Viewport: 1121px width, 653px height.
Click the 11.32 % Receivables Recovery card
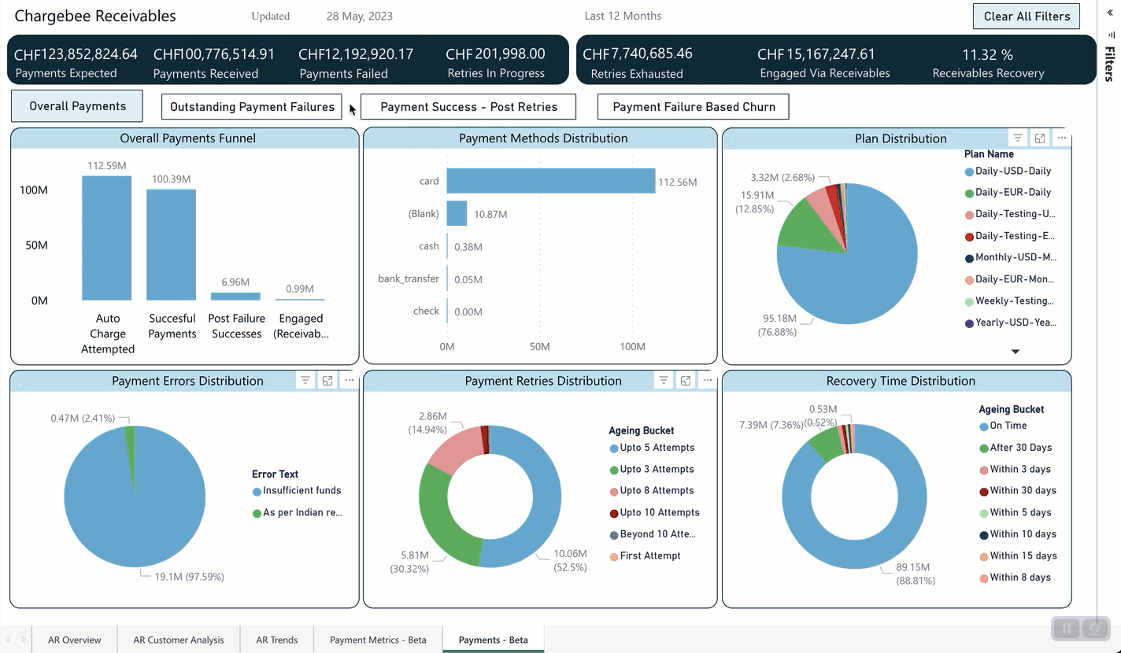point(988,62)
